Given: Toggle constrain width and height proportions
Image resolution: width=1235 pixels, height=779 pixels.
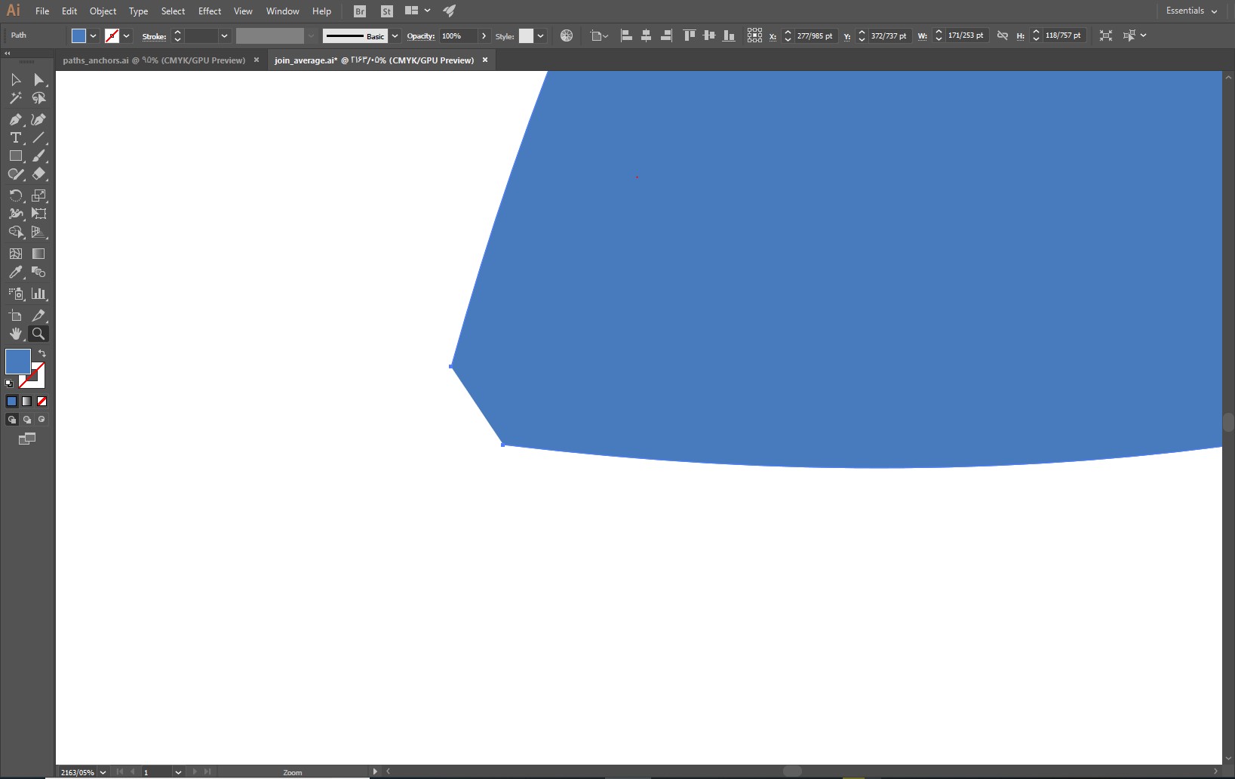Looking at the screenshot, I should (1003, 35).
